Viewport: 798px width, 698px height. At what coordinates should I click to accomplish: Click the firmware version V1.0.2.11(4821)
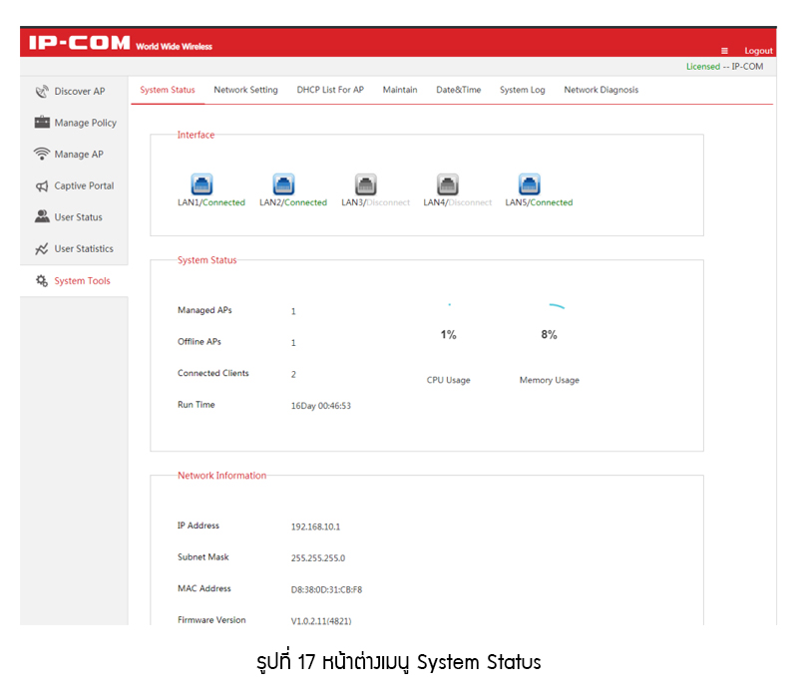click(321, 621)
